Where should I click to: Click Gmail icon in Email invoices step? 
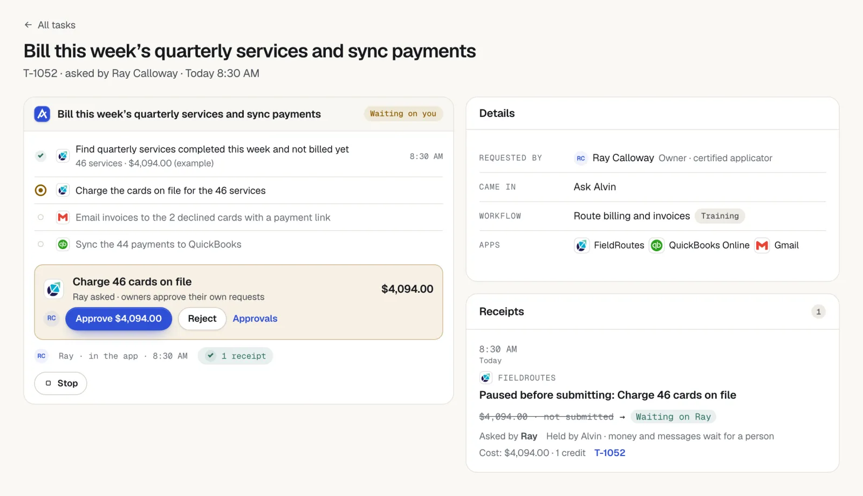(x=63, y=217)
